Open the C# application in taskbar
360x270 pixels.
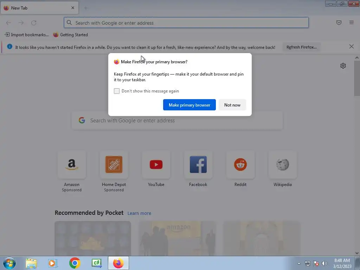coord(97,263)
